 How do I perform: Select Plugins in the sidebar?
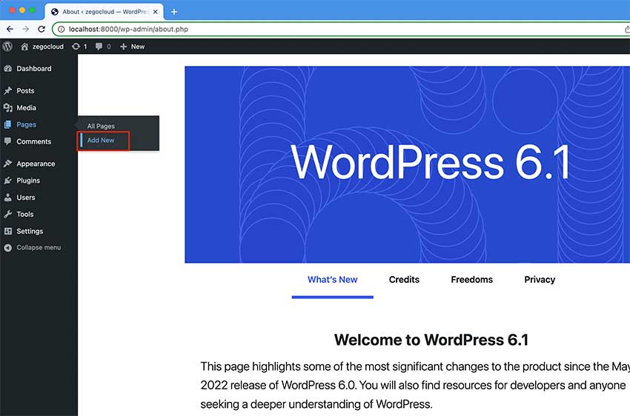pyautogui.click(x=28, y=180)
